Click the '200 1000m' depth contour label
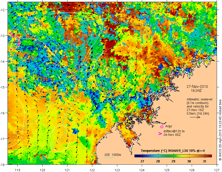222x172 pixels. coord(113,155)
